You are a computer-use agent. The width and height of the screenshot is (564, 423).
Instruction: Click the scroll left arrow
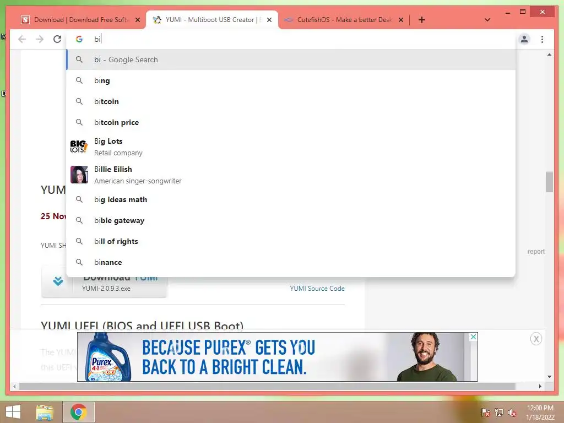tap(14, 386)
